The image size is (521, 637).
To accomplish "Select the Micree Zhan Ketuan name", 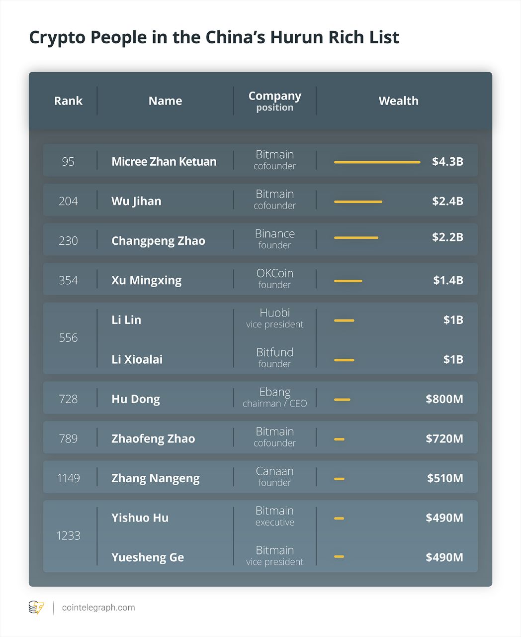I will click(x=164, y=162).
